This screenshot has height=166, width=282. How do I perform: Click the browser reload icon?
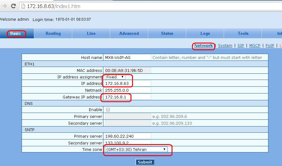pyautogui.click(x=13, y=6)
